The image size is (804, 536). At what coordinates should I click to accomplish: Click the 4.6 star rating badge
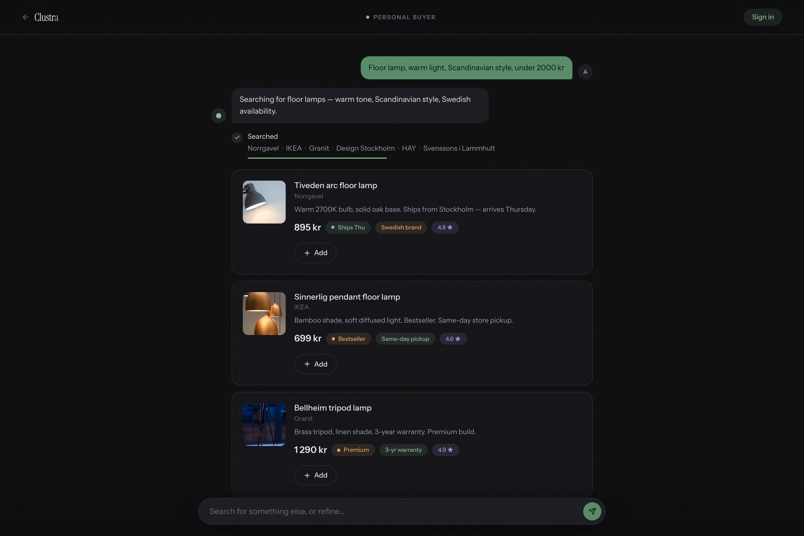click(x=453, y=339)
